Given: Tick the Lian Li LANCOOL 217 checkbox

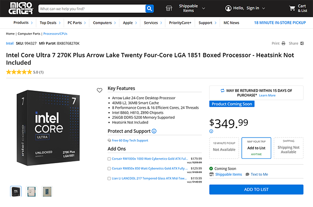Looking at the screenshot, I should click(109, 178).
